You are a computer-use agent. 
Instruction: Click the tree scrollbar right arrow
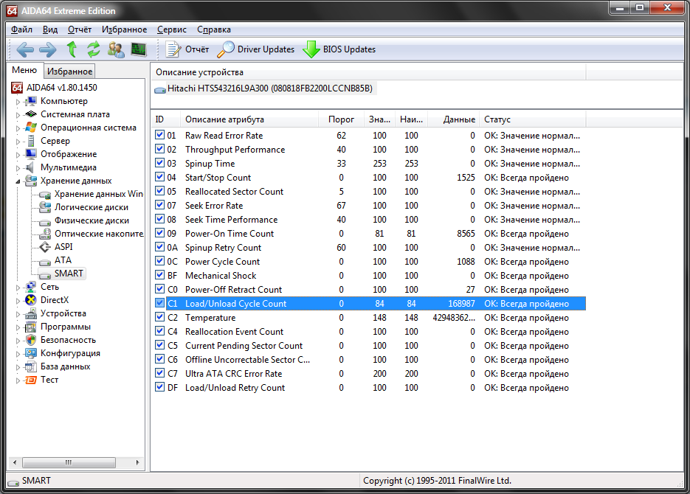point(138,462)
